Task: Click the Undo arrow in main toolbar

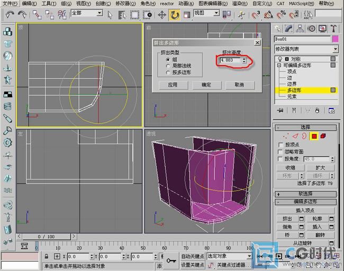Action: point(10,15)
